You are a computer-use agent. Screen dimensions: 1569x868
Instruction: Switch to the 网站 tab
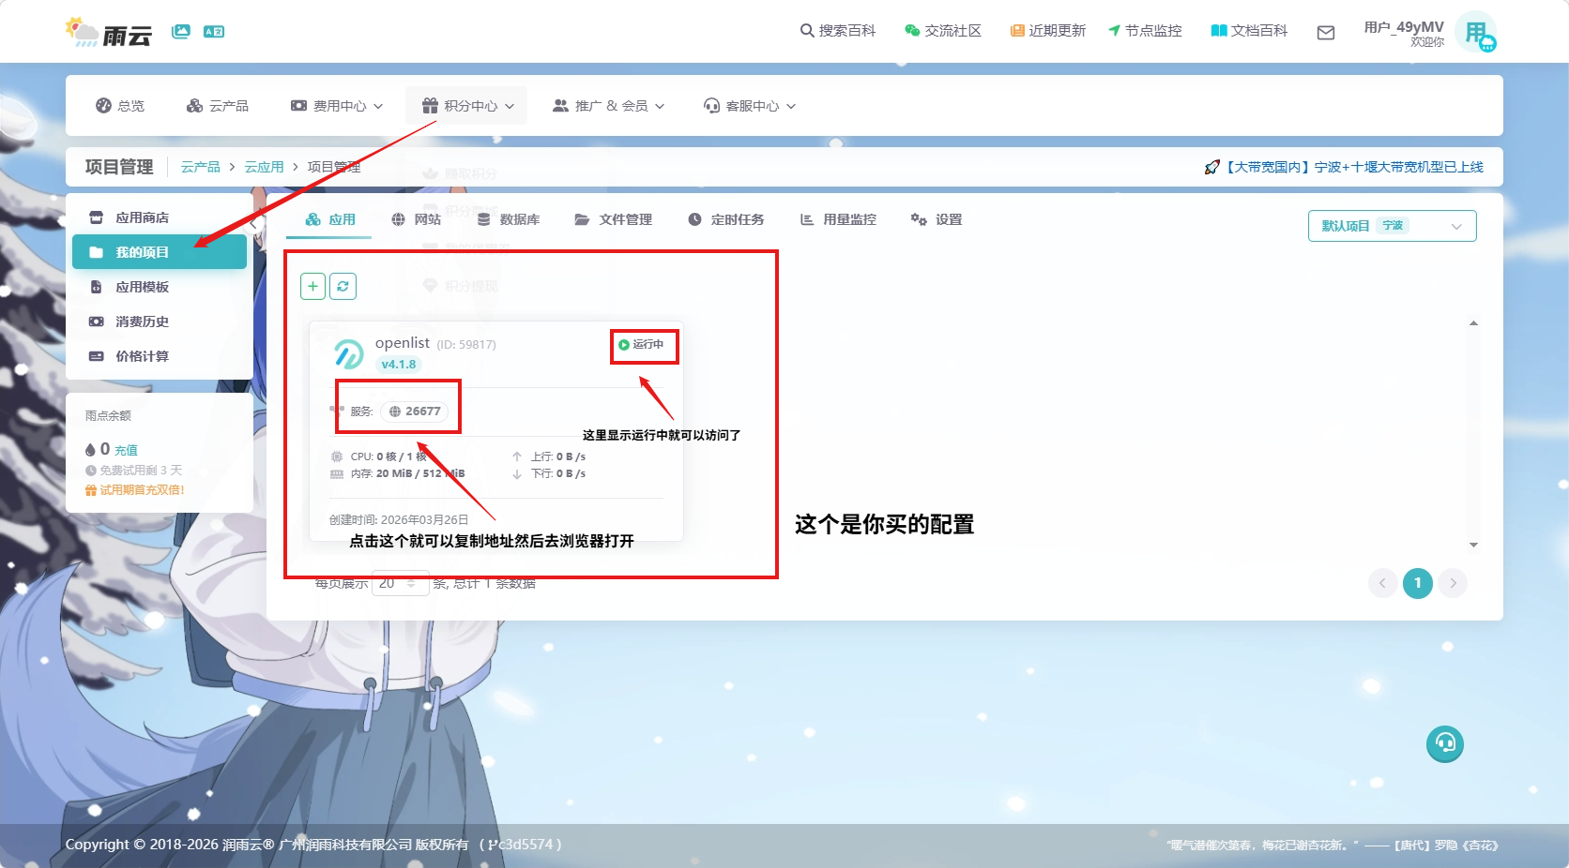[x=416, y=219]
